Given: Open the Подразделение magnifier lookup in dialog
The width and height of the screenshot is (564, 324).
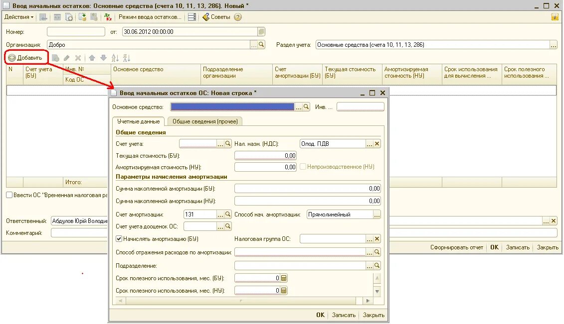Looking at the screenshot, I should coord(377,265).
